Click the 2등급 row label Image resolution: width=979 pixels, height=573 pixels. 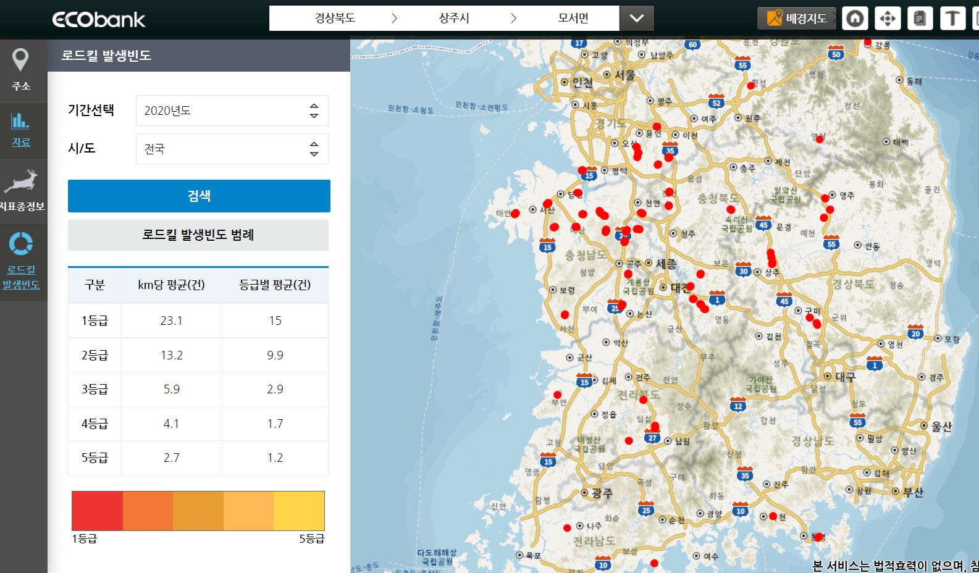pyautogui.click(x=95, y=355)
